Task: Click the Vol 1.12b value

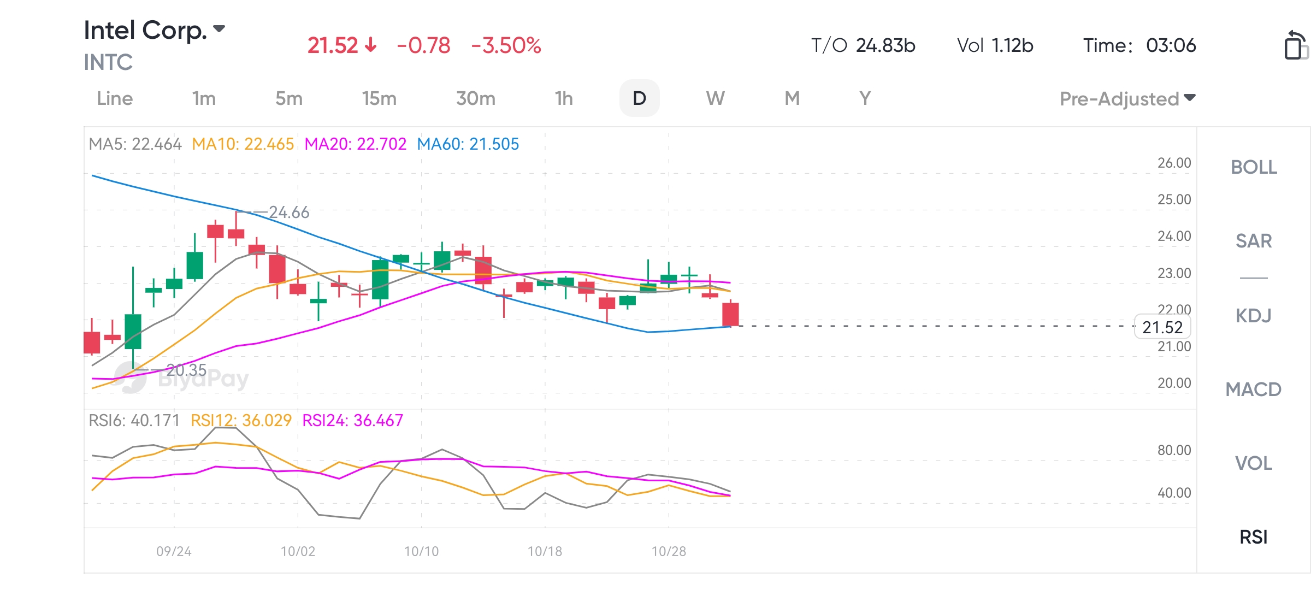Action: pos(995,45)
